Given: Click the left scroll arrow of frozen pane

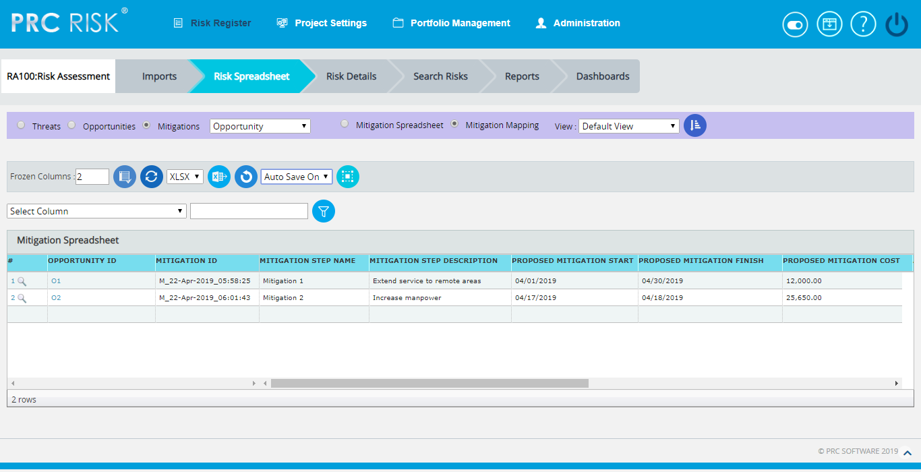Looking at the screenshot, I should (x=12, y=383).
